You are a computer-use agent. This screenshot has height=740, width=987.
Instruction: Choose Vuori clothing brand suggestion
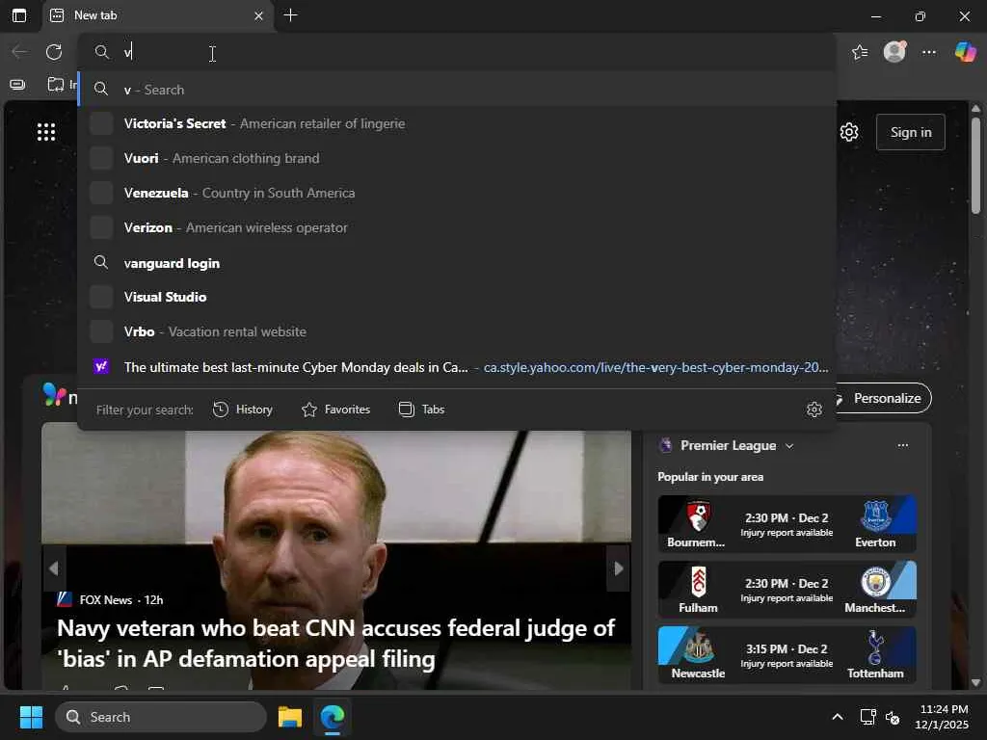click(x=457, y=159)
